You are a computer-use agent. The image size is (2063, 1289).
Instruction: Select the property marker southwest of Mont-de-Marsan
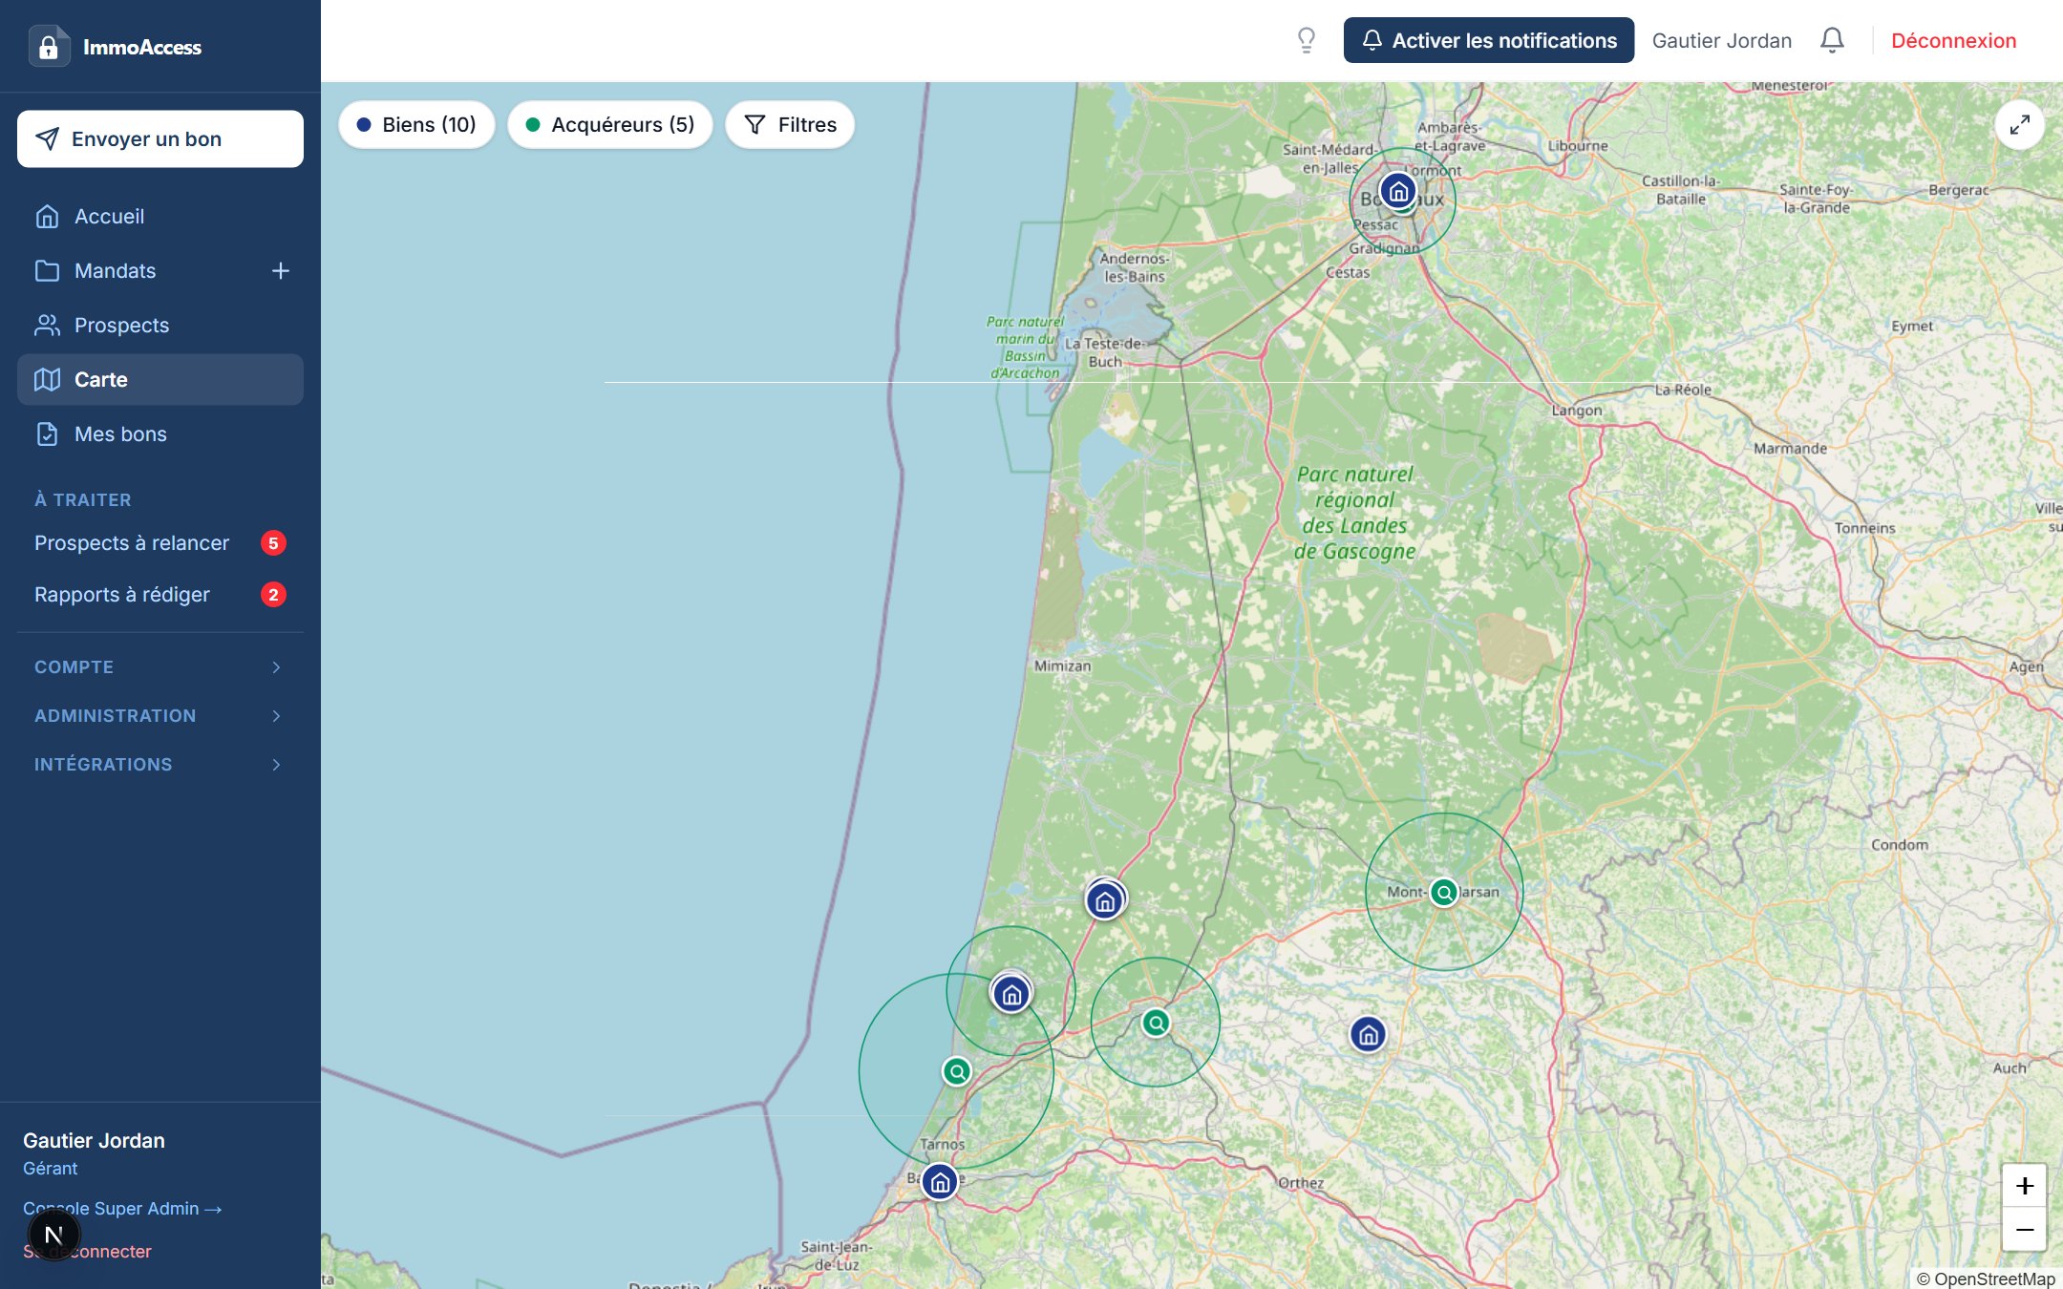(x=1368, y=1034)
